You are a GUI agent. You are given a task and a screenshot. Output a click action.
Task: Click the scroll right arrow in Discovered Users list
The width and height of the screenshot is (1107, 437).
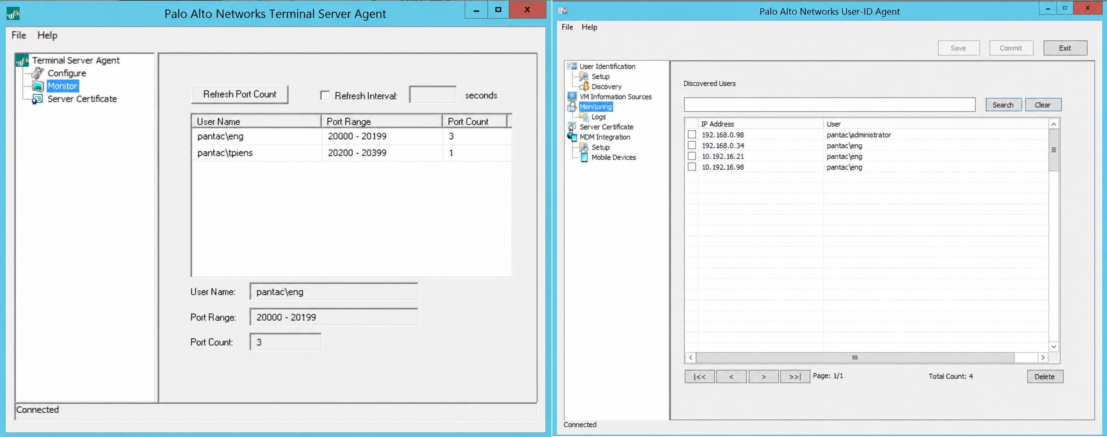coord(1043,357)
